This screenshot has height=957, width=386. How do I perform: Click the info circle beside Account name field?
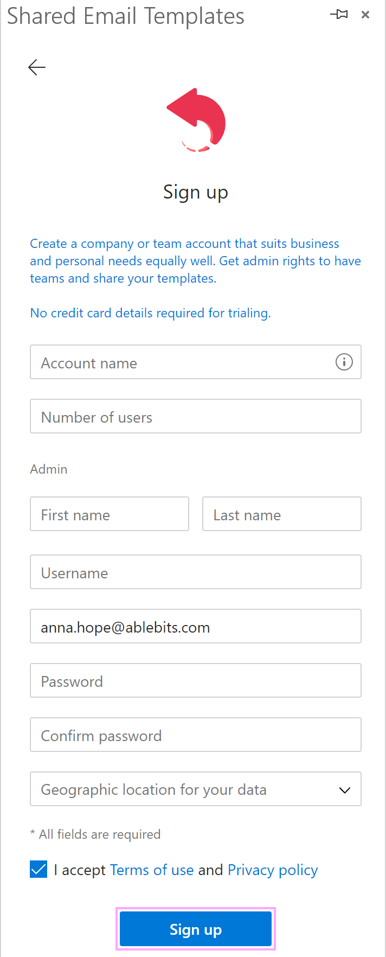click(x=344, y=362)
